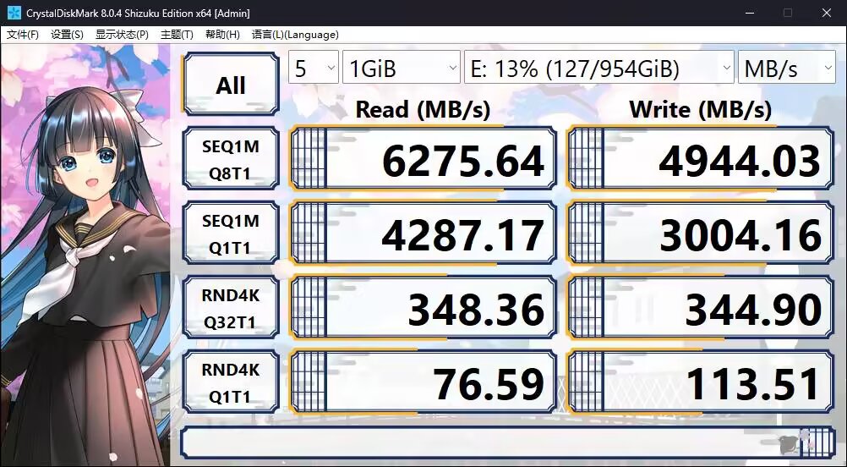The image size is (847, 467).
Task: Open the 文件(F) menu
Action: point(23,35)
